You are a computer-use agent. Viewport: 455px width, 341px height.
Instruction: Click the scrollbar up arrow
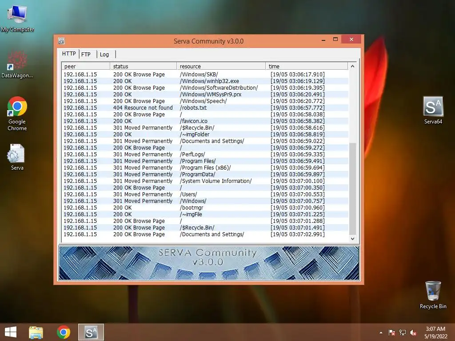(352, 66)
